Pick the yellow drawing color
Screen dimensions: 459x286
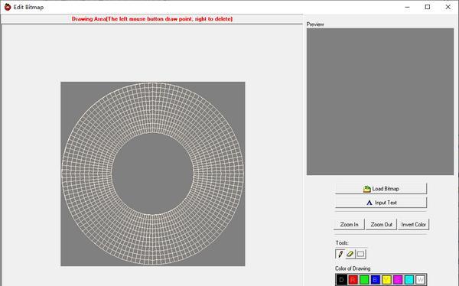click(386, 280)
